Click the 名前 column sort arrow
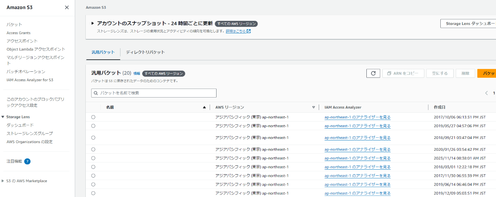The width and height of the screenshot is (496, 197). pos(204,107)
